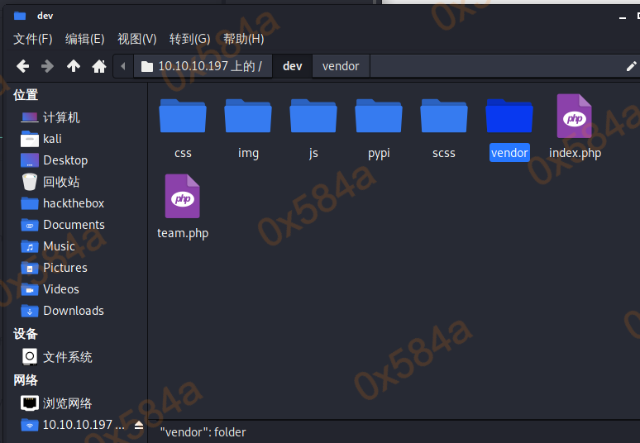Open the css folder
640x443 pixels.
click(x=183, y=124)
